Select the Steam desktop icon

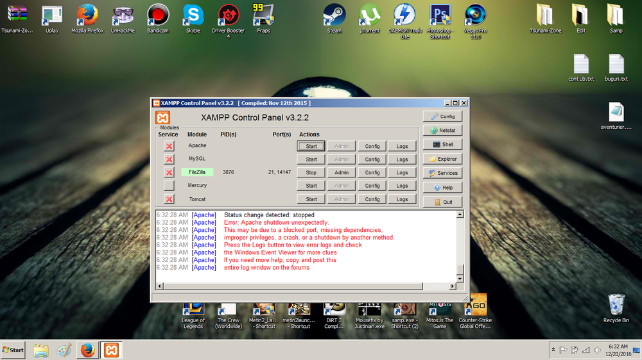pyautogui.click(x=334, y=19)
